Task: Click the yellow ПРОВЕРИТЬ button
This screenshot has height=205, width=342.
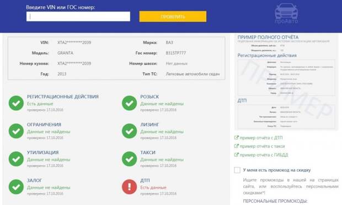Action: point(173,17)
